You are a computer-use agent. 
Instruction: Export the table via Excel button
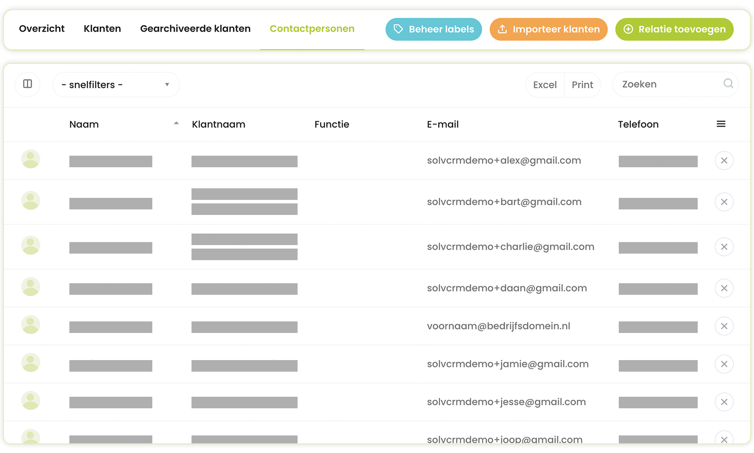click(545, 85)
